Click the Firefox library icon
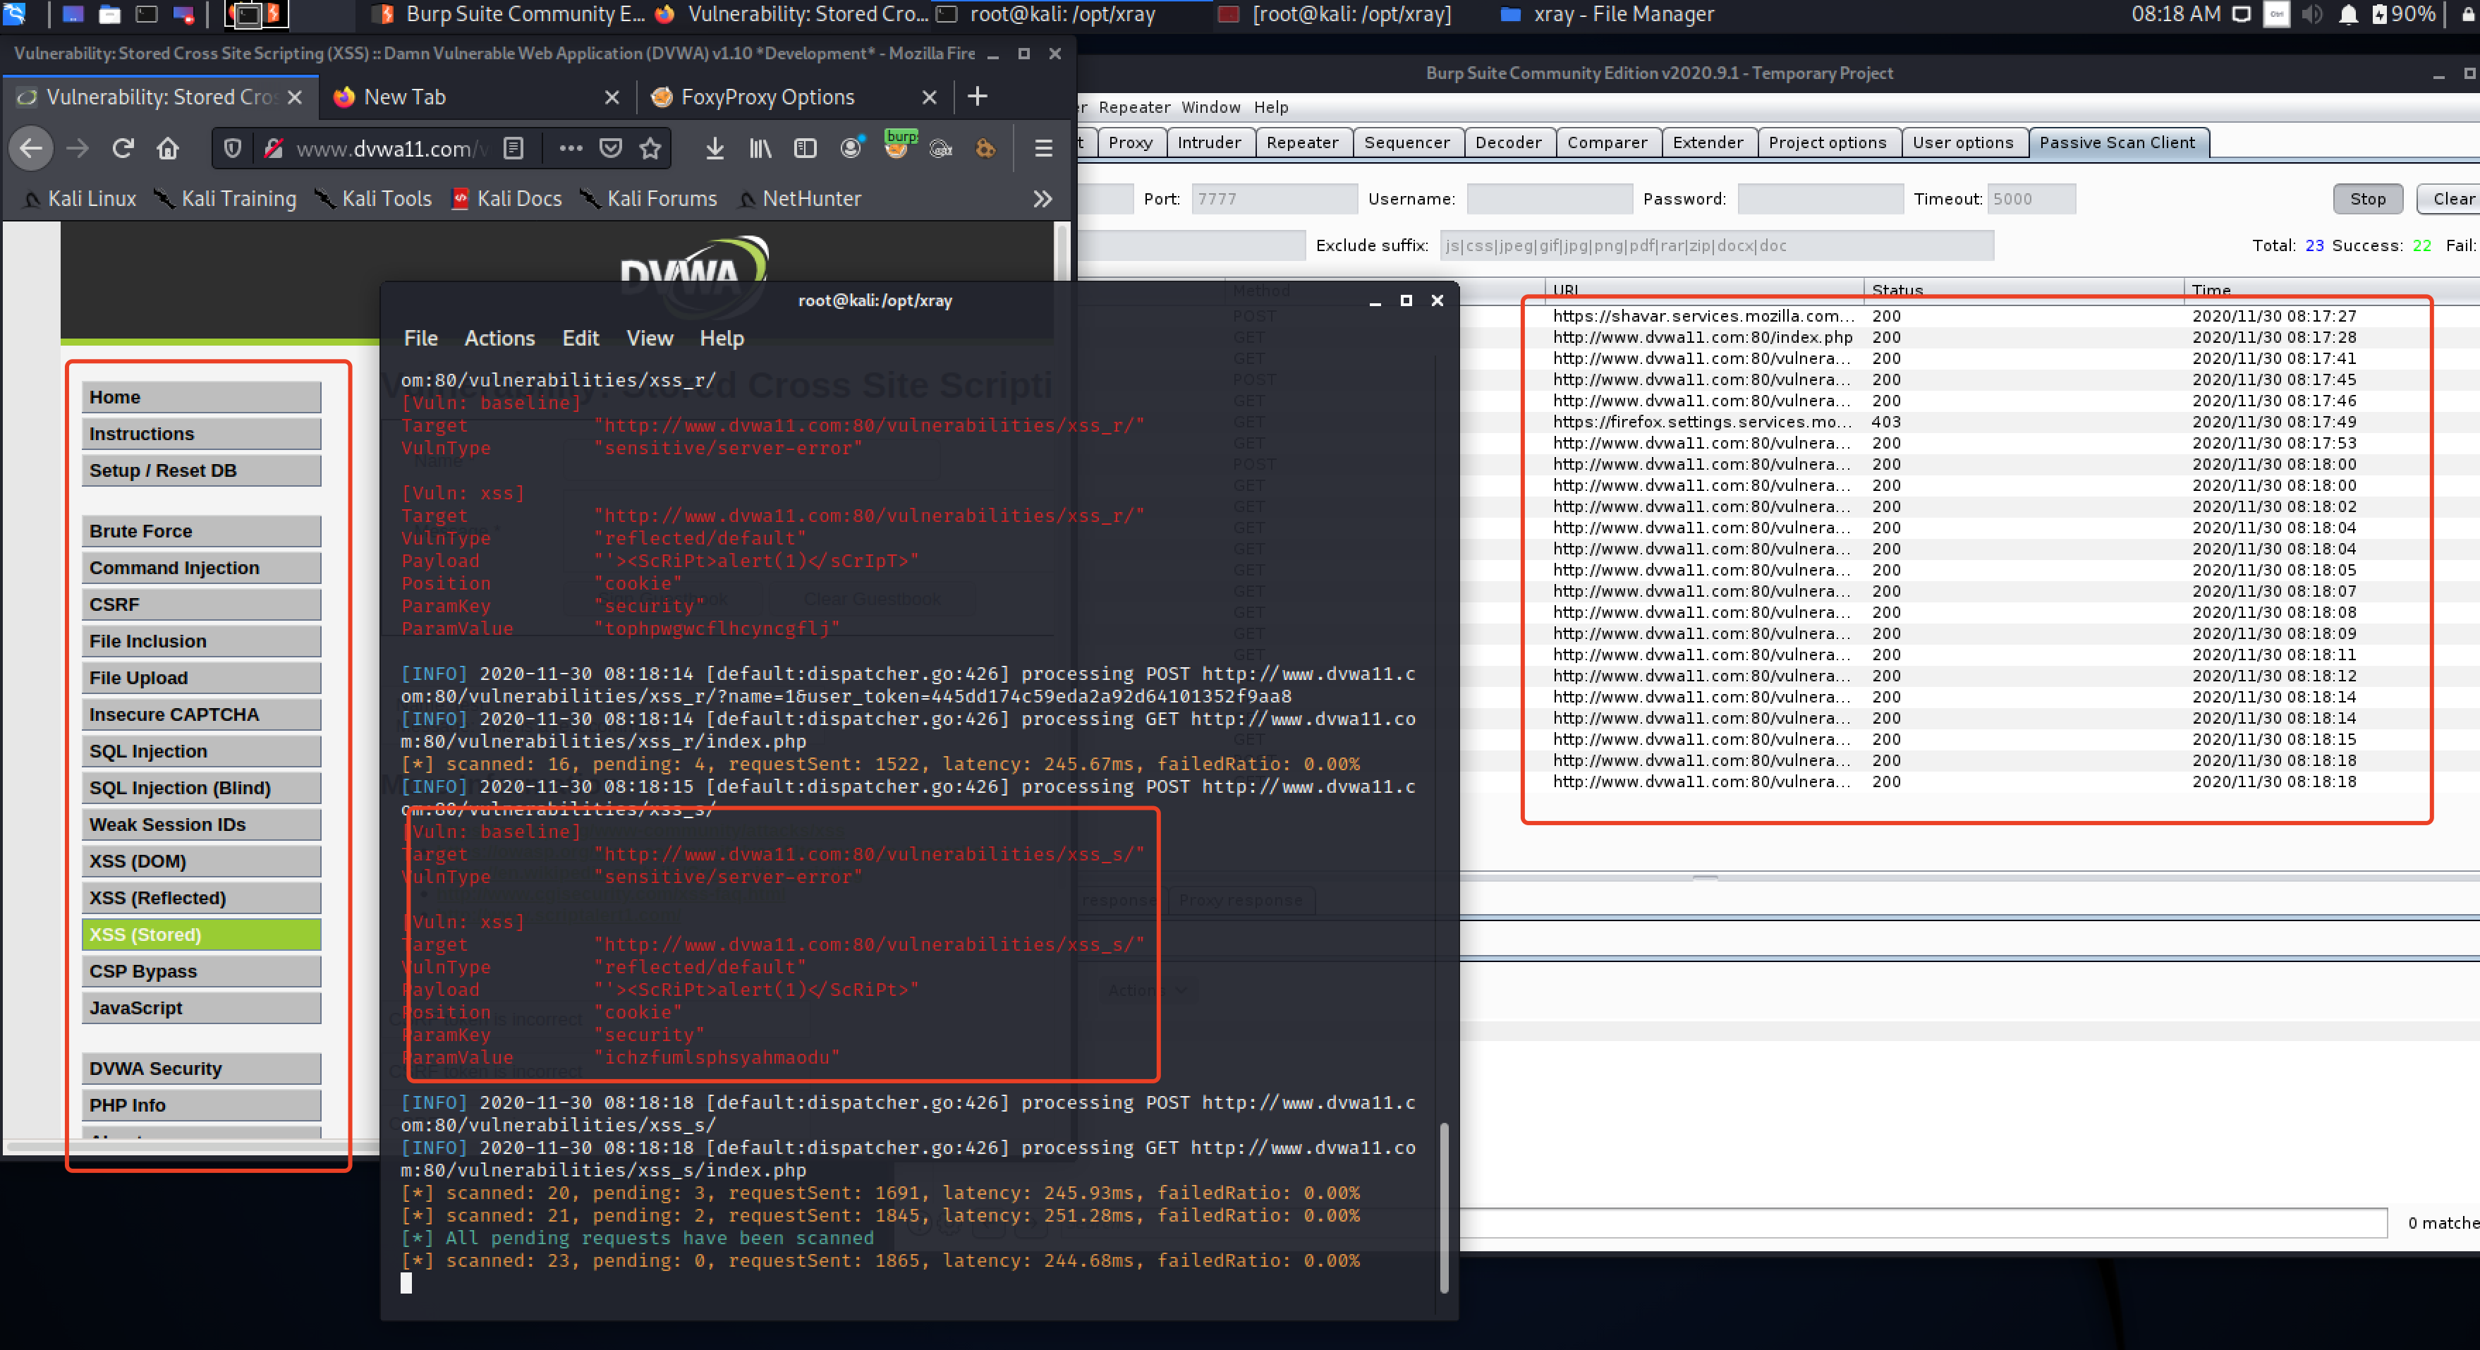This screenshot has height=1350, width=2480. coord(760,148)
